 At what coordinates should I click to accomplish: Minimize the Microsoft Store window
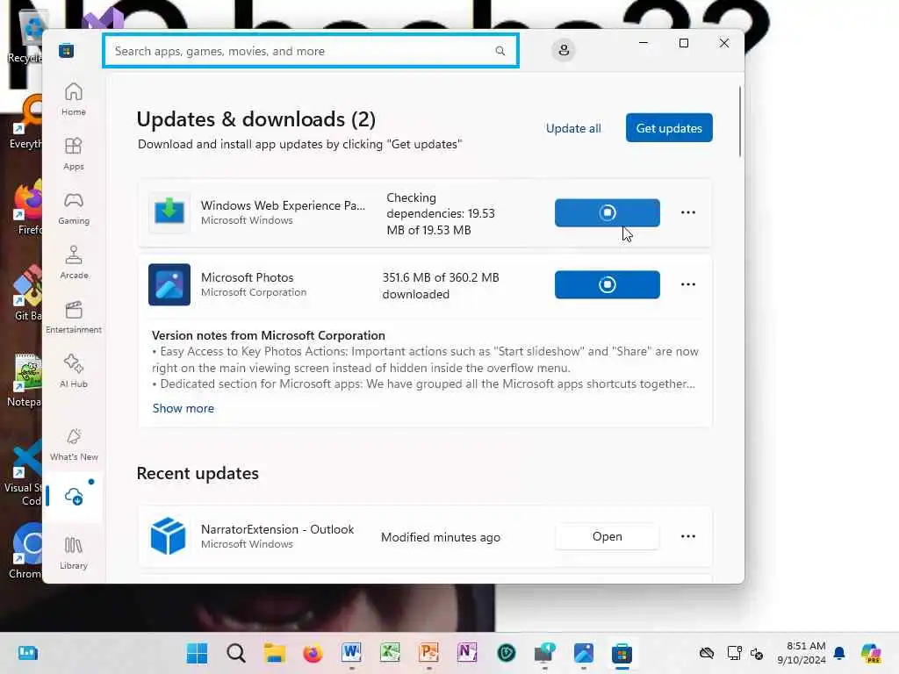pyautogui.click(x=644, y=43)
